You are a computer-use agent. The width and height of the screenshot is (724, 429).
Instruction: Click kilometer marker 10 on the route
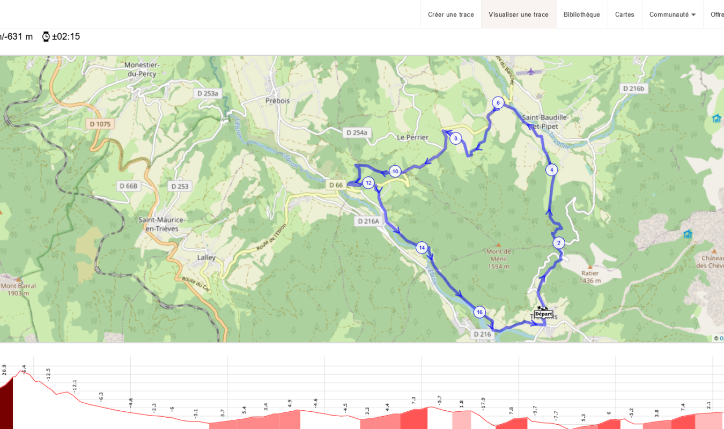[x=395, y=172]
